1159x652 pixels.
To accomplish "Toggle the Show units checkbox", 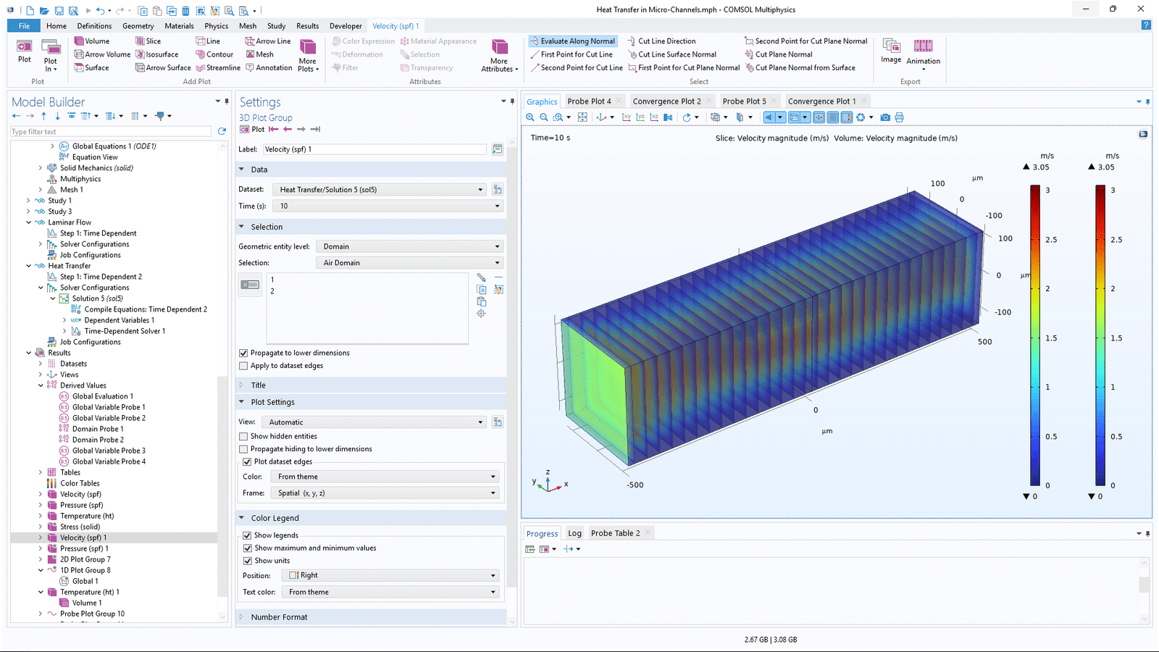I will [x=248, y=561].
